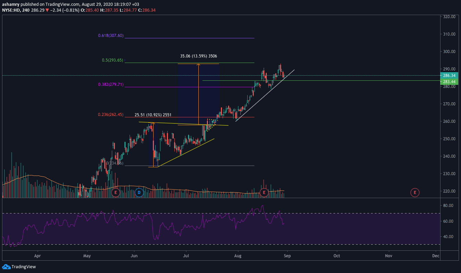
Task: Click the author name ashamry
Action: pyautogui.click(x=10, y=4)
